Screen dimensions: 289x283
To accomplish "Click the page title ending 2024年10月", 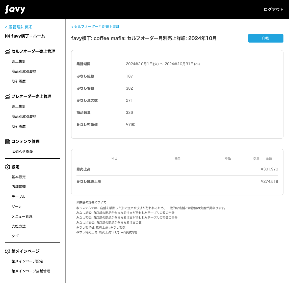I will pos(144,38).
